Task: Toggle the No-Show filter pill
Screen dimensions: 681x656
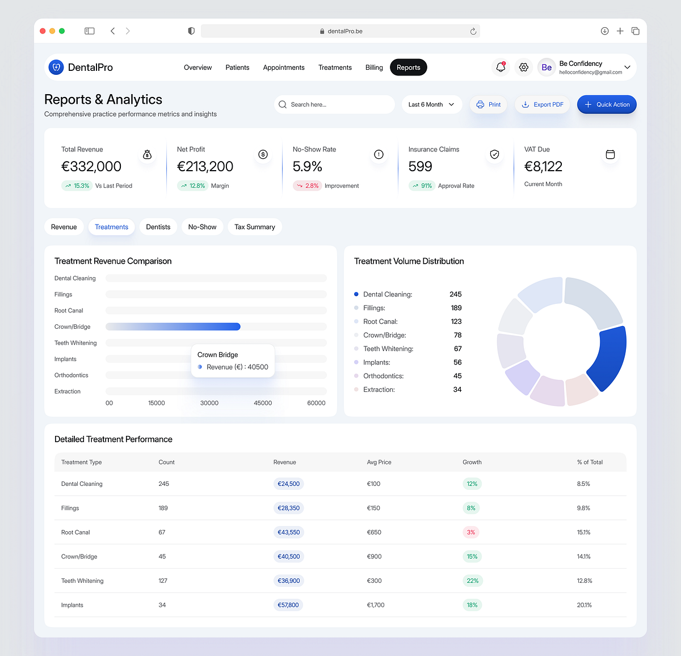Action: (x=202, y=227)
